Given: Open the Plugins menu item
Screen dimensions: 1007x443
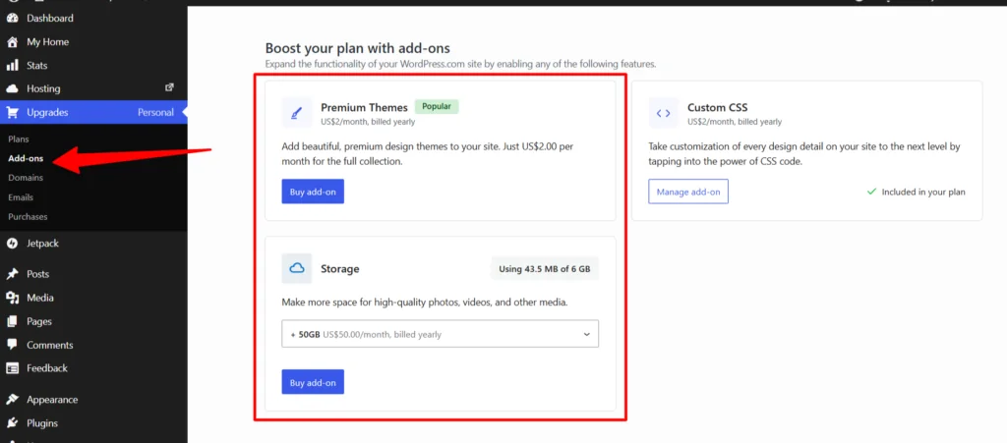Looking at the screenshot, I should (x=93, y=423).
